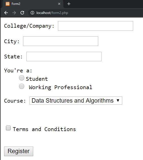Open a new tab with plus icon
The image size is (143, 160).
69,4
